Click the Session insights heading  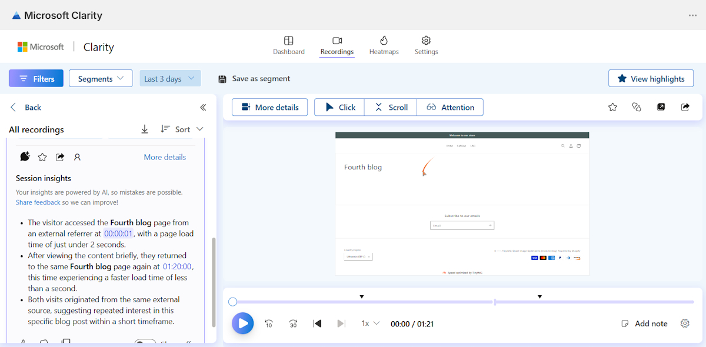44,178
